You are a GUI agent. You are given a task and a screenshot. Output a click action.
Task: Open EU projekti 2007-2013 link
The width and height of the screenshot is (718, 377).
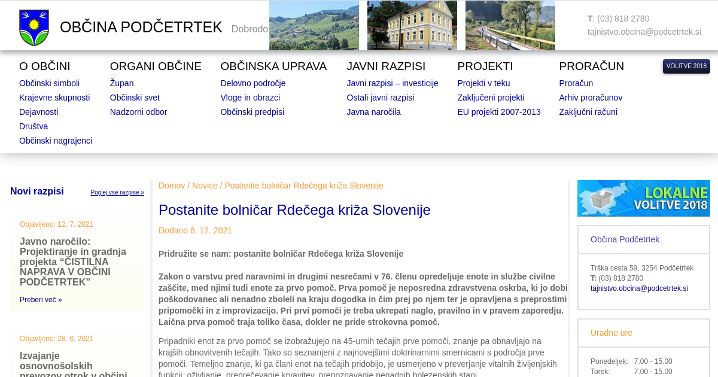pyautogui.click(x=498, y=112)
